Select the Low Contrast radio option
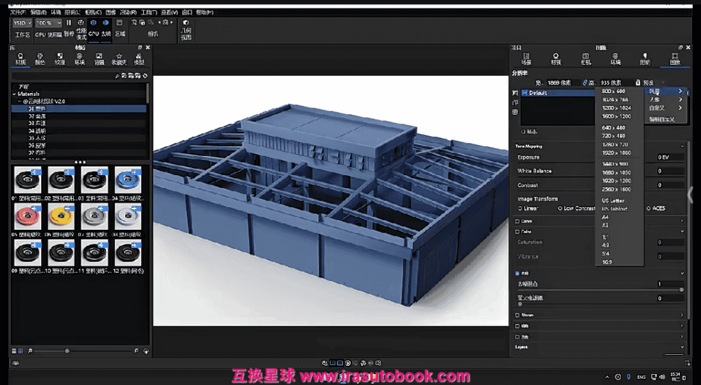The height and width of the screenshot is (385, 701). point(560,209)
